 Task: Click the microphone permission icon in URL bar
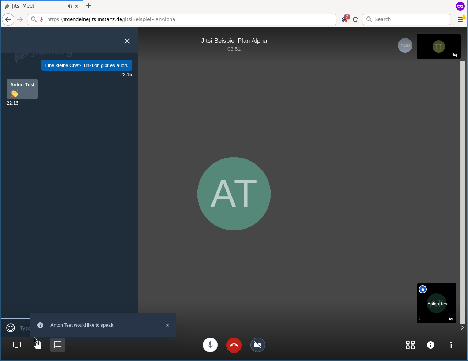pos(41,19)
